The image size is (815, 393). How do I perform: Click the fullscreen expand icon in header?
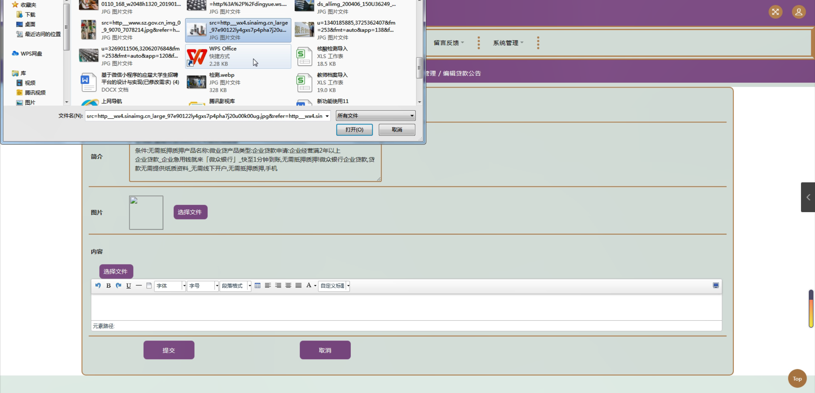pos(775,12)
